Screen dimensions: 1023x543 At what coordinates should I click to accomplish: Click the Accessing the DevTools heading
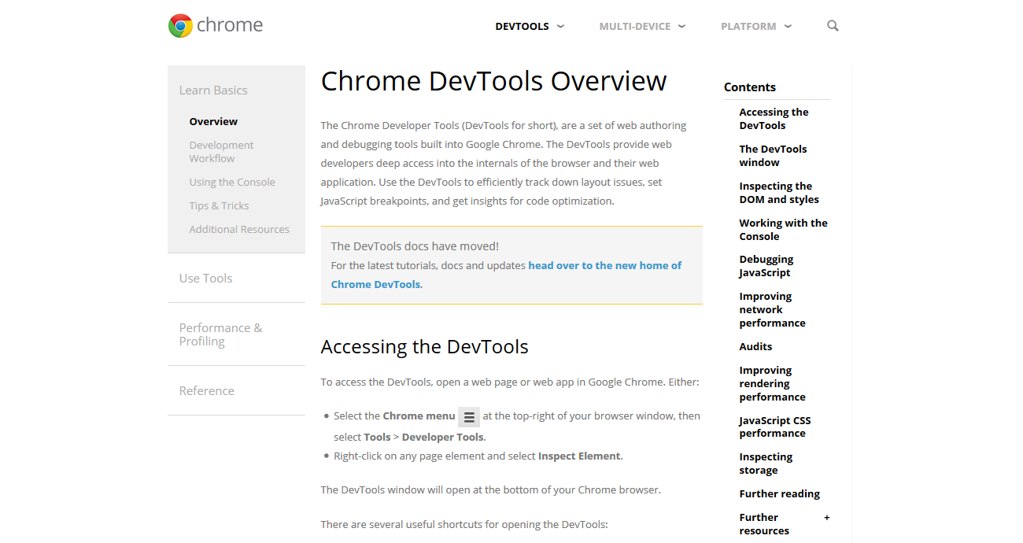pyautogui.click(x=424, y=347)
